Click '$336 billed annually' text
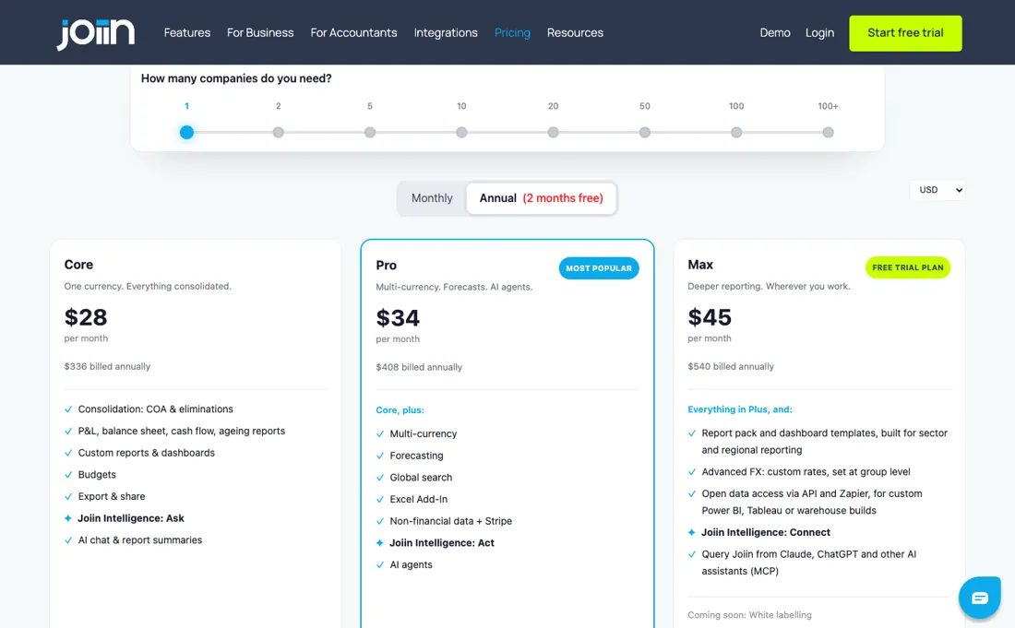The image size is (1015, 628). click(107, 366)
